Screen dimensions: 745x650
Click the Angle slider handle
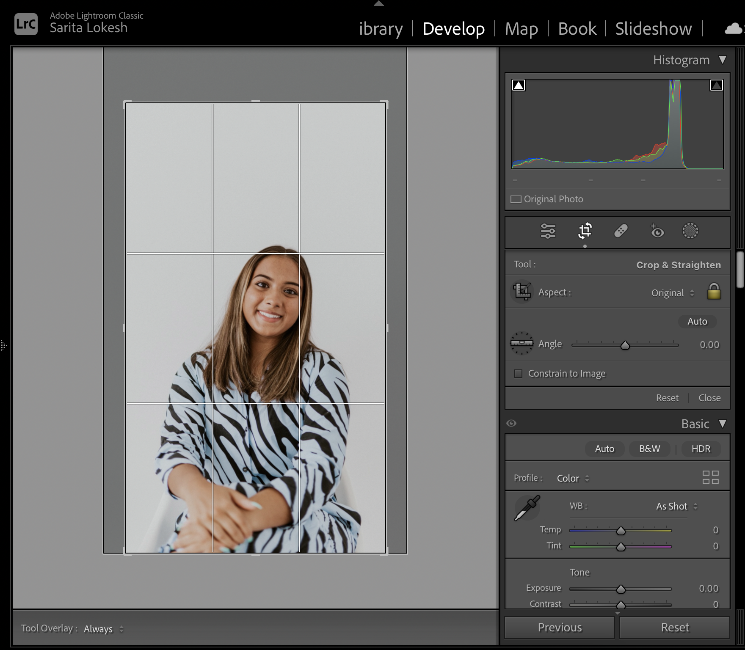pyautogui.click(x=625, y=345)
